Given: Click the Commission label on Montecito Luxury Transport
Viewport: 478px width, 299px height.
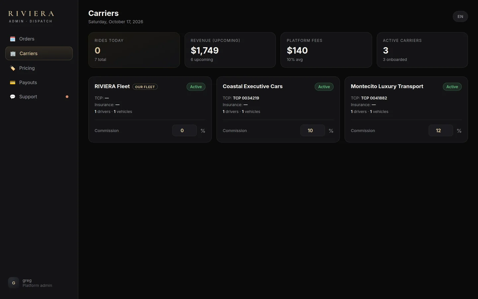Looking at the screenshot, I should (363, 131).
